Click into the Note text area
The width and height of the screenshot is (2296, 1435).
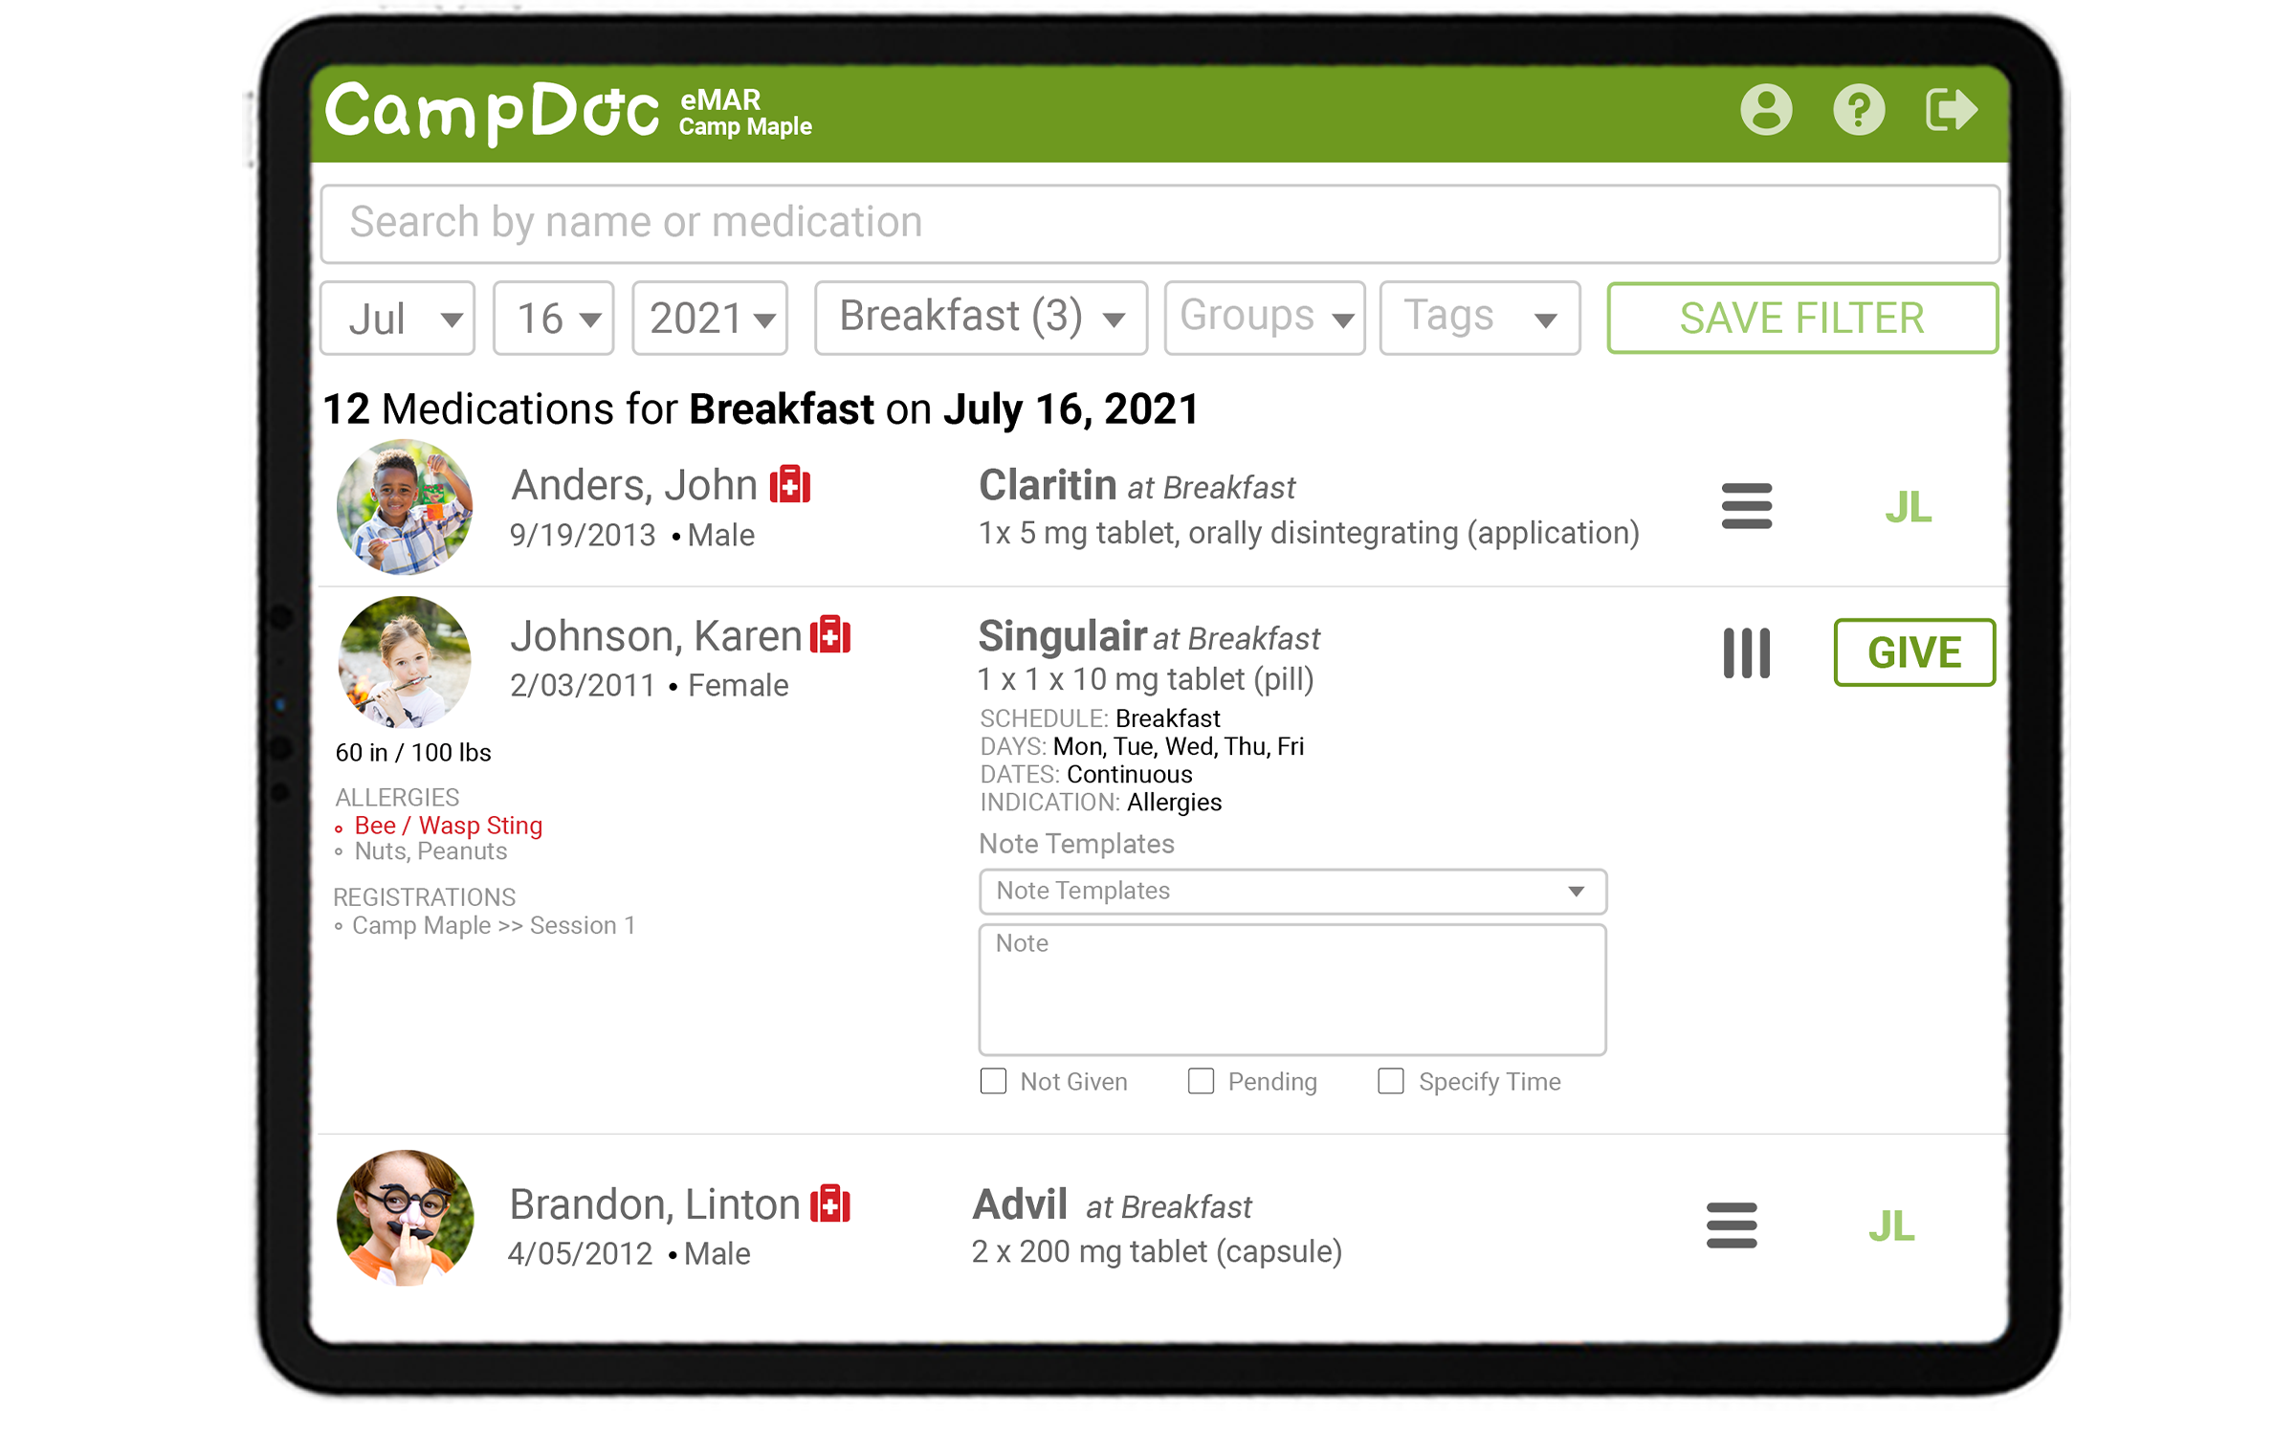coord(1292,989)
